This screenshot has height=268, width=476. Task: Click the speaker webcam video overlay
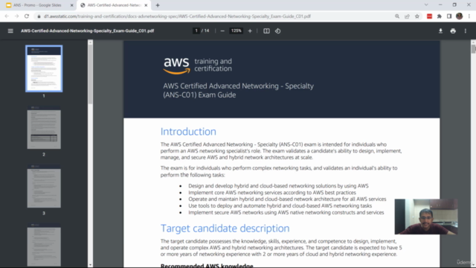(x=426, y=217)
